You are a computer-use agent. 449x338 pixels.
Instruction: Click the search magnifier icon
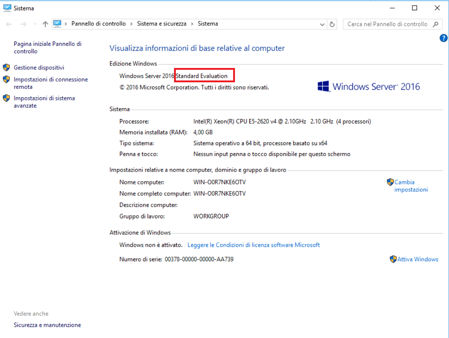pos(435,24)
